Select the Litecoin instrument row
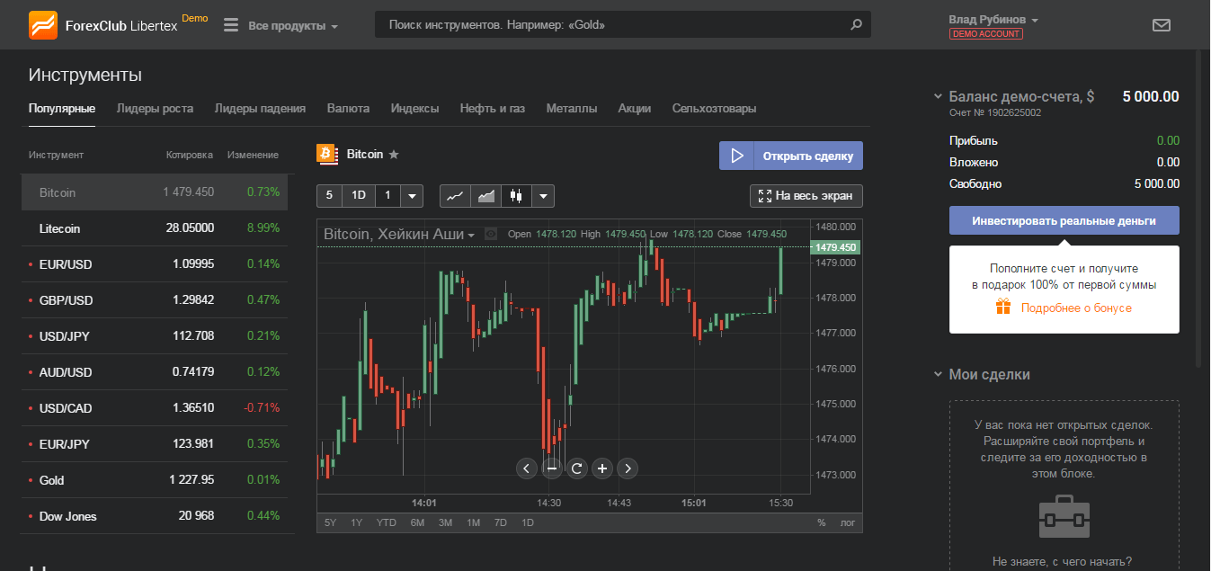This screenshot has height=571, width=1211. point(155,228)
